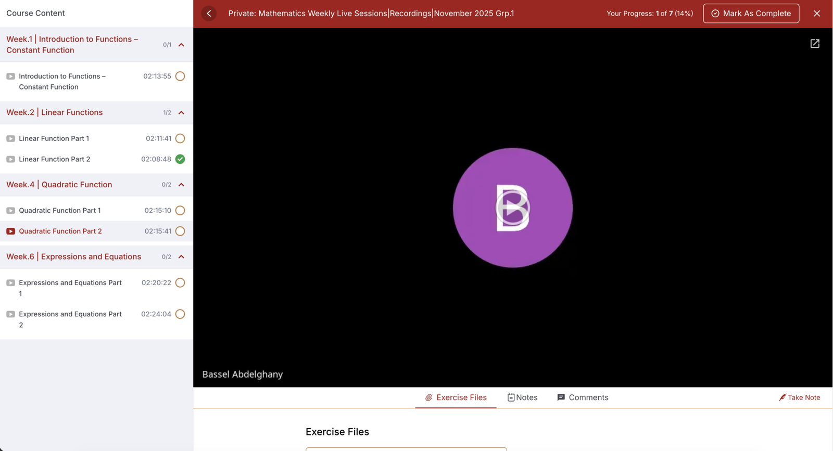Click video icon beside Expressions and Equations Part 2
833x451 pixels.
(x=10, y=314)
